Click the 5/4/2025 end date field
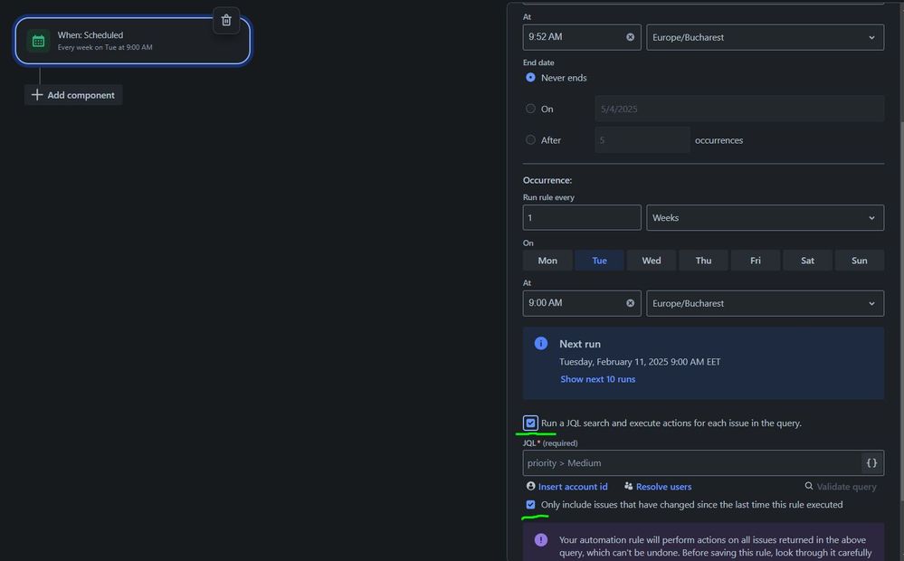Image resolution: width=904 pixels, height=561 pixels. [x=739, y=109]
